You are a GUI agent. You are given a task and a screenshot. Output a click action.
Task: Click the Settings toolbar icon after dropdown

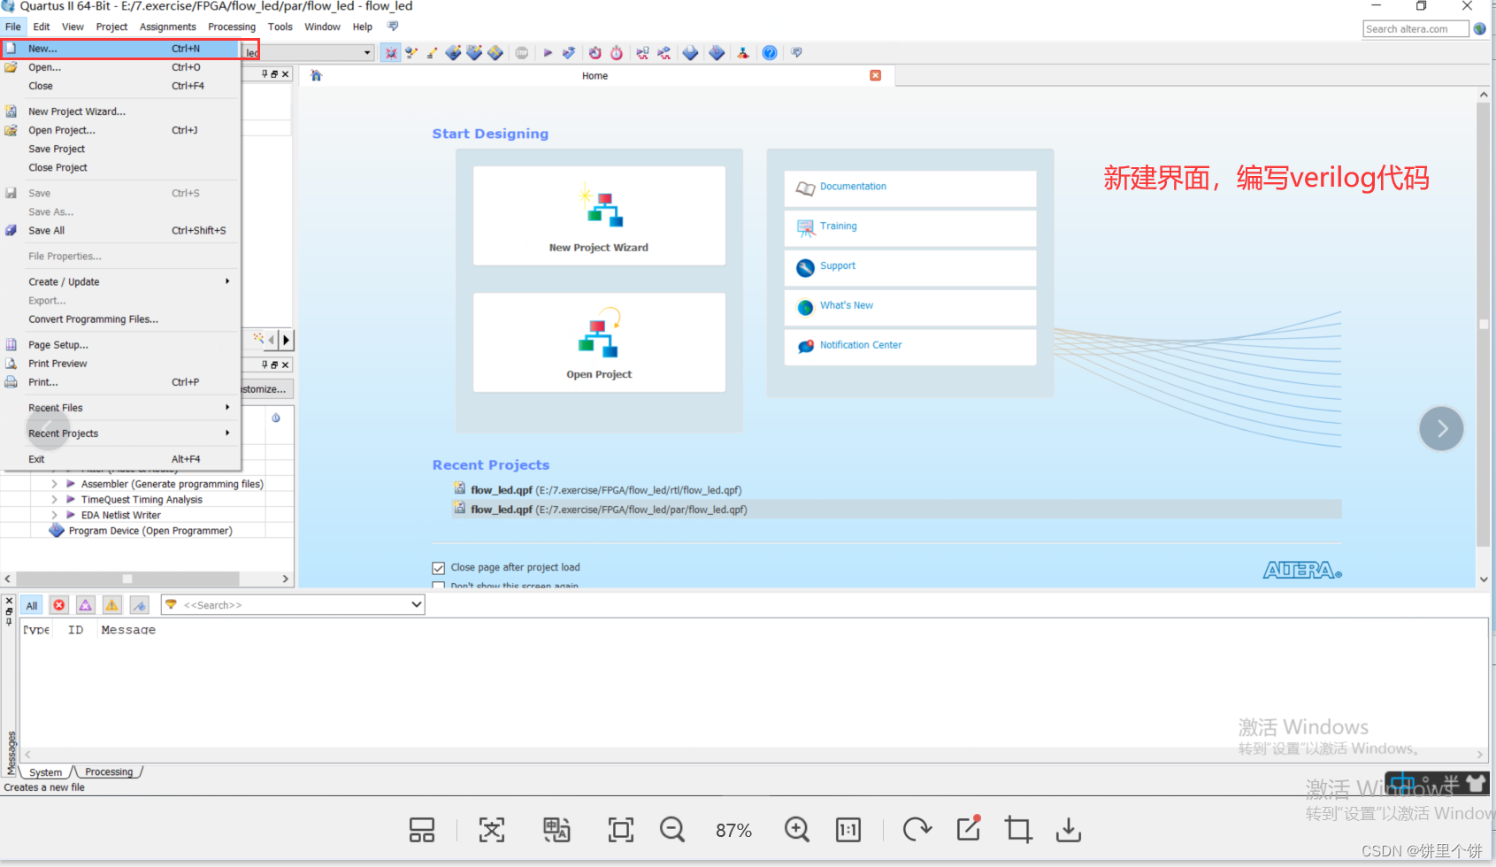(x=390, y=53)
